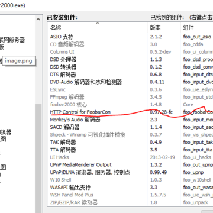Click the foo_w10shell component cell
This screenshot has height=213, width=213.
pyautogui.click(x=197, y=180)
